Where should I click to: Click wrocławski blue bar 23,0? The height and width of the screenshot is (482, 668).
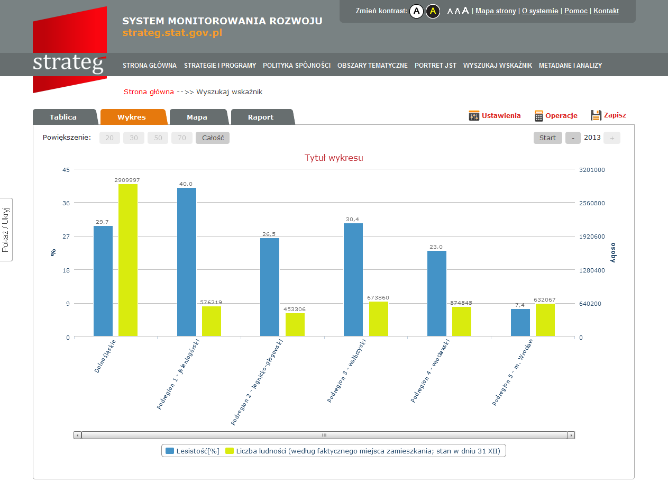click(x=437, y=294)
